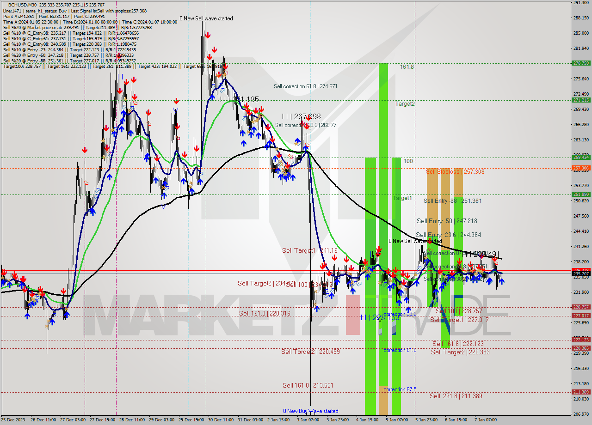Click the orange 257.308 stoploss price tag
Image resolution: width=592 pixels, height=425 pixels.
[x=581, y=168]
